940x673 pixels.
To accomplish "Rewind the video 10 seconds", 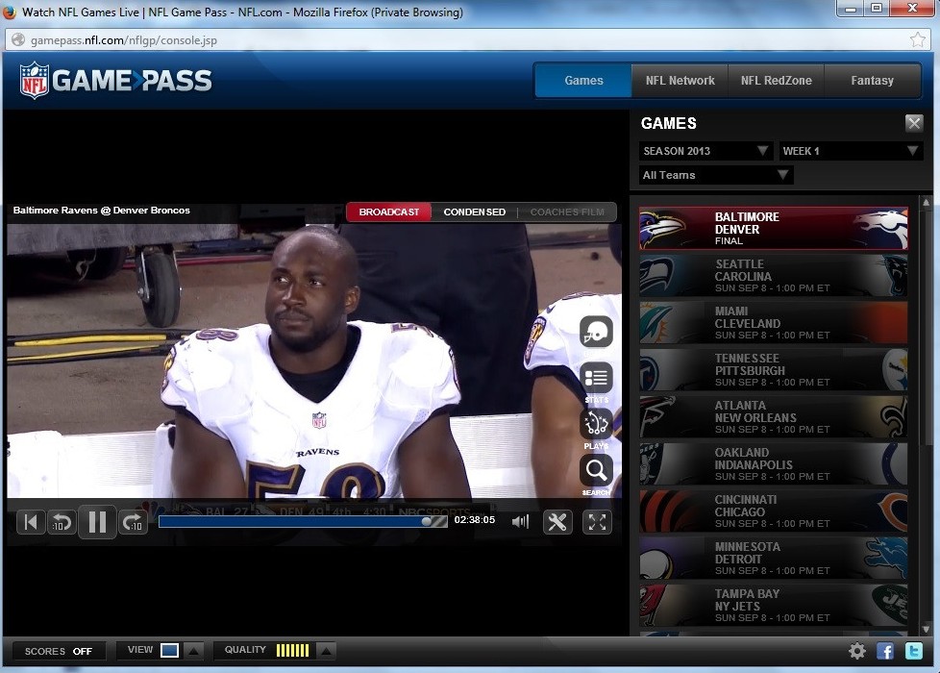I will pyautogui.click(x=61, y=522).
